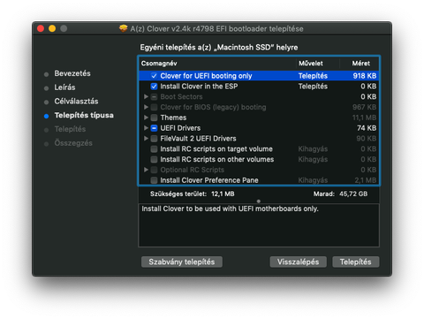The height and width of the screenshot is (319, 424).
Task: Click Kihagyás in RC scripts other volumes row
Action: (313, 159)
